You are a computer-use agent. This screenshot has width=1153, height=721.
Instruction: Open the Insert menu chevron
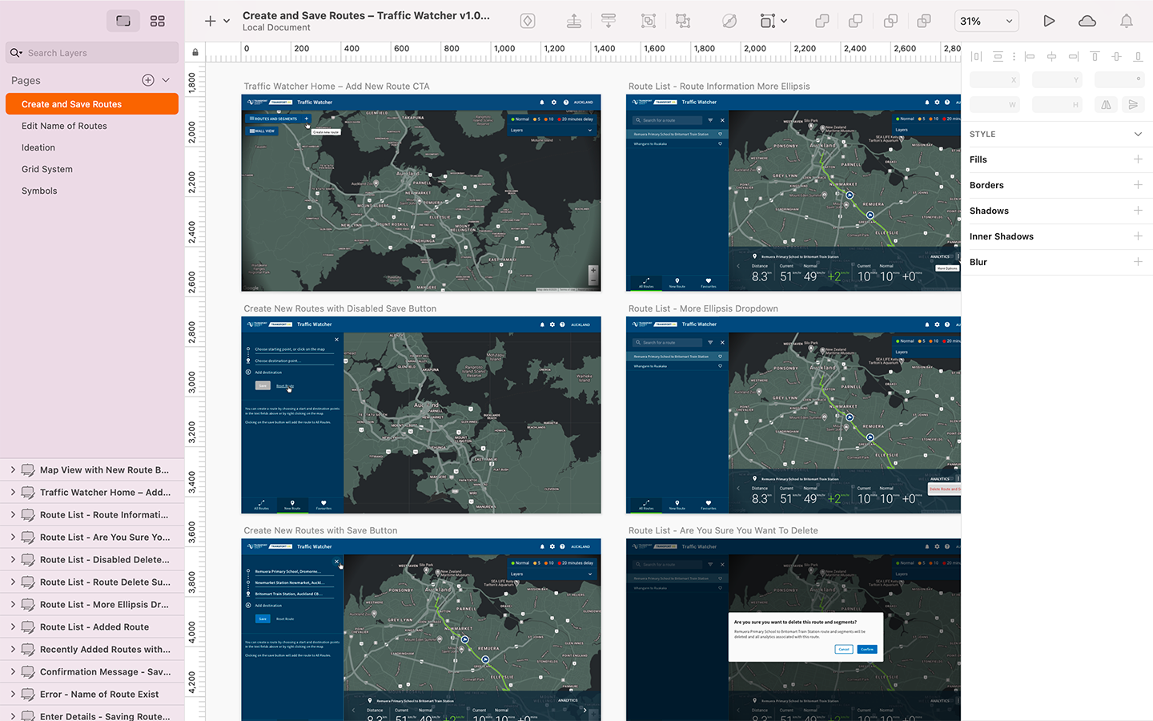tap(227, 22)
